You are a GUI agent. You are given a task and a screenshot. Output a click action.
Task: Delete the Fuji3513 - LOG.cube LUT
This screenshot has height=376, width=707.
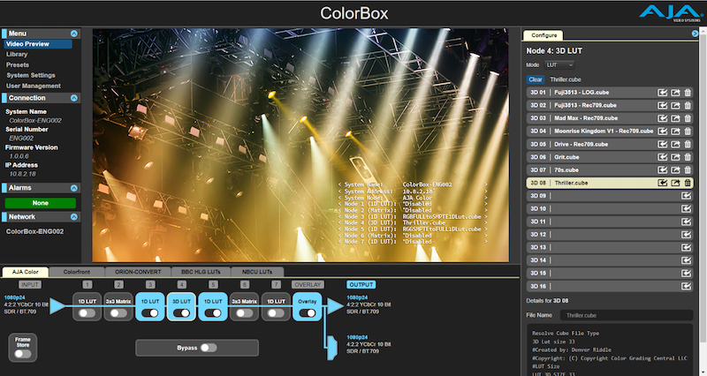[x=688, y=93]
